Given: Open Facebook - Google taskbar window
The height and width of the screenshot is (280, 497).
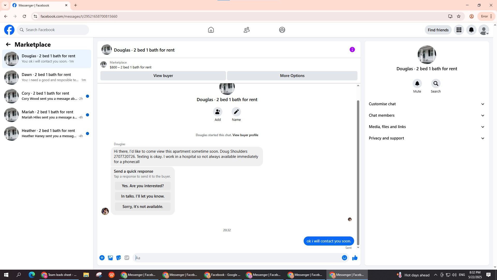Looking at the screenshot, I should click(223, 275).
